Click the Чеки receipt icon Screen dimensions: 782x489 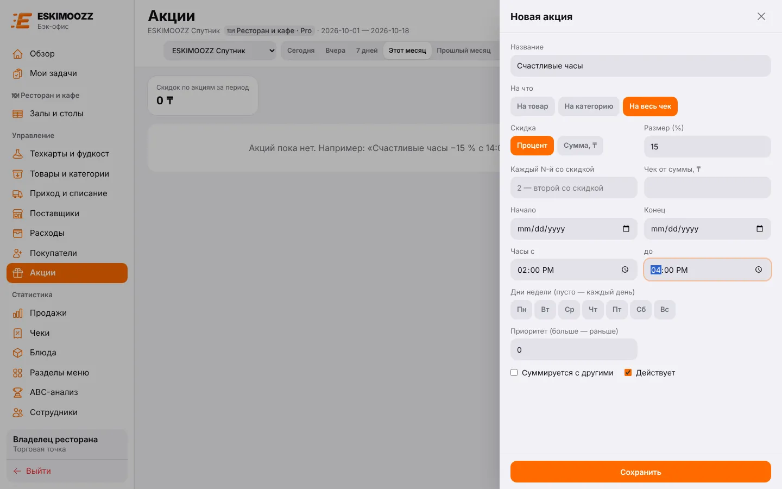click(x=18, y=333)
